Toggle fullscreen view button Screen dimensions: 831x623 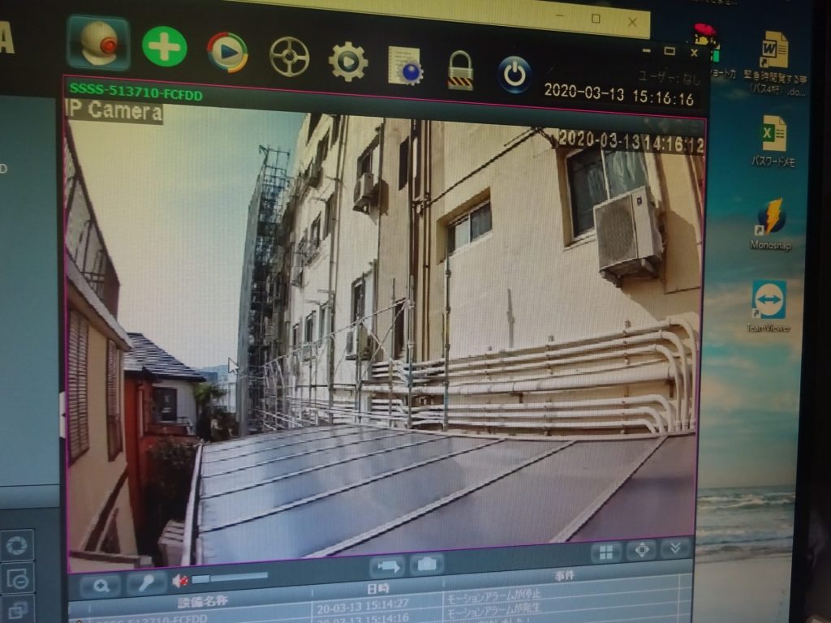point(641,550)
